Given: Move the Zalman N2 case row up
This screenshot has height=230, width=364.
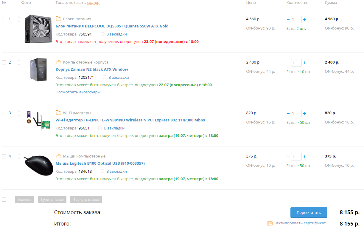Looking at the screenshot, I should pyautogui.click(x=19, y=60).
